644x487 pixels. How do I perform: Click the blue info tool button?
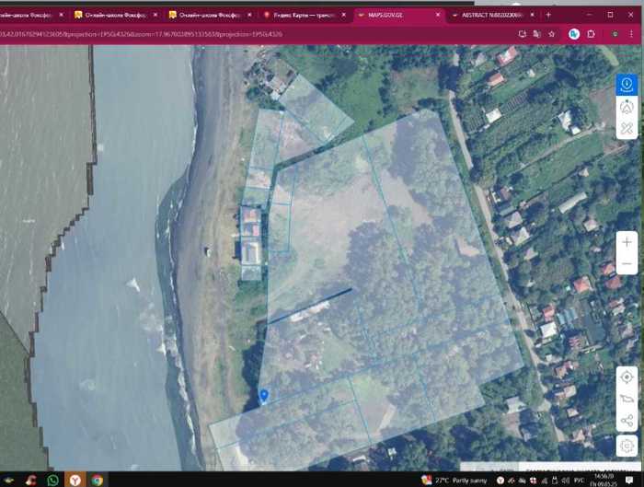tap(627, 84)
